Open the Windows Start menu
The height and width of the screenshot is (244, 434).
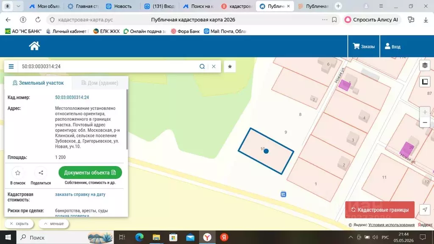pyautogui.click(x=8, y=237)
